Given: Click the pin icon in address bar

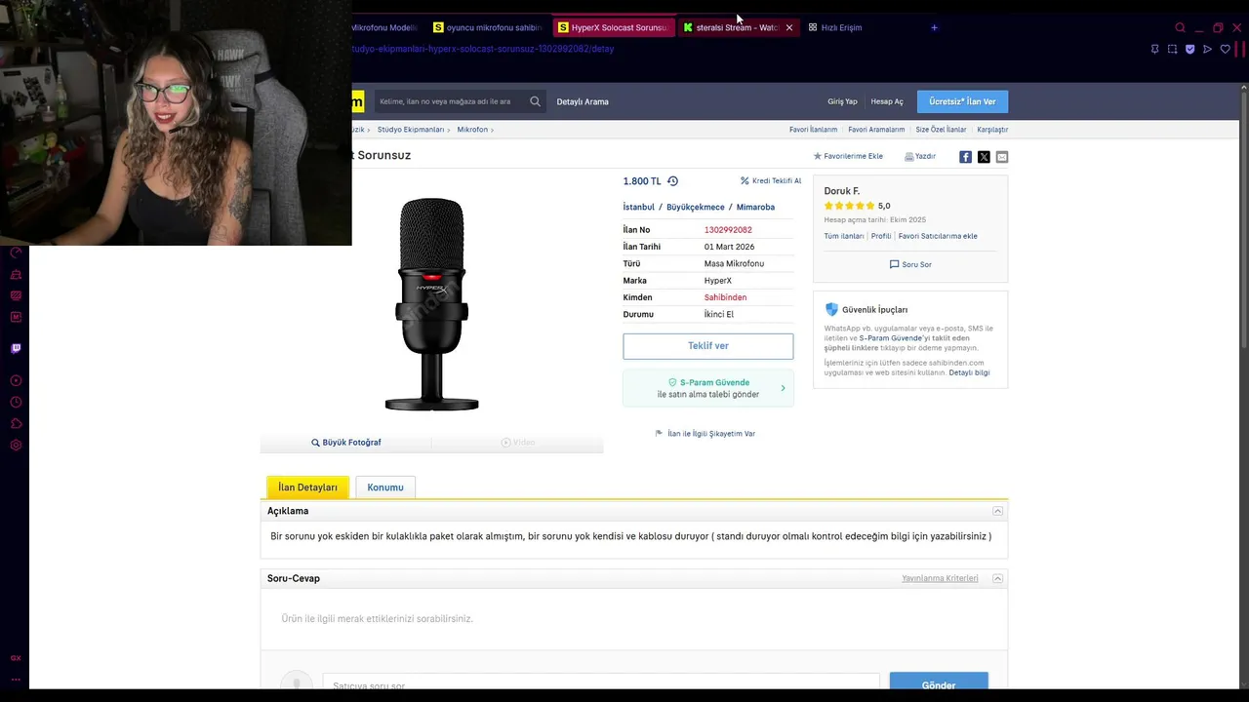Looking at the screenshot, I should point(1154,49).
